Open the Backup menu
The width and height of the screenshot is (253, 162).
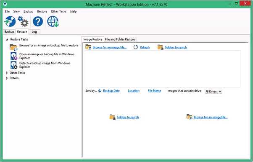[29, 11]
